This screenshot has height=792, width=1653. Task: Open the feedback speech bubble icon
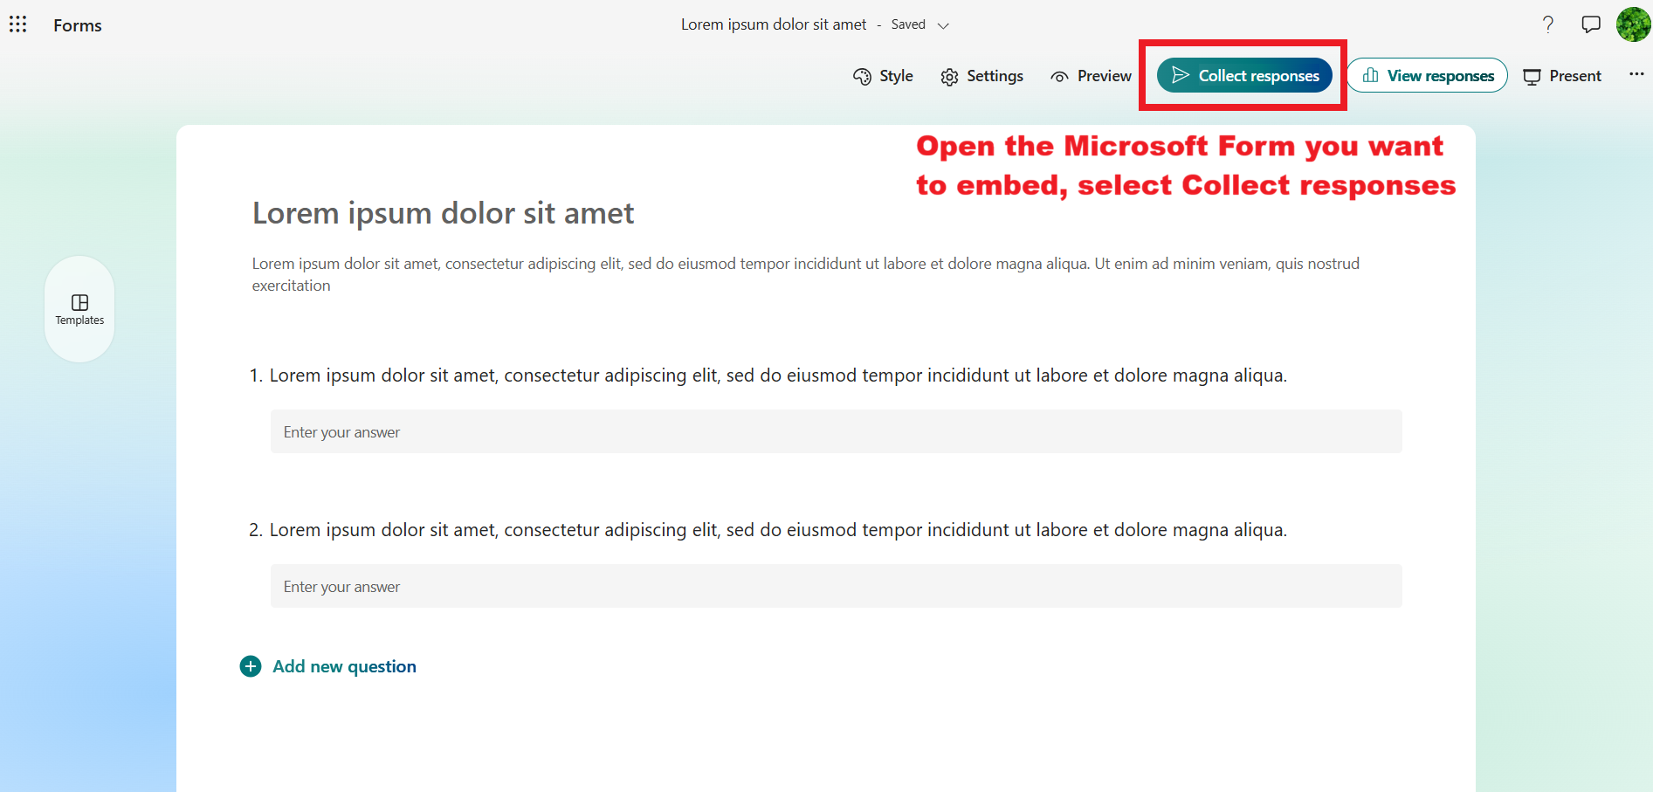(x=1591, y=24)
